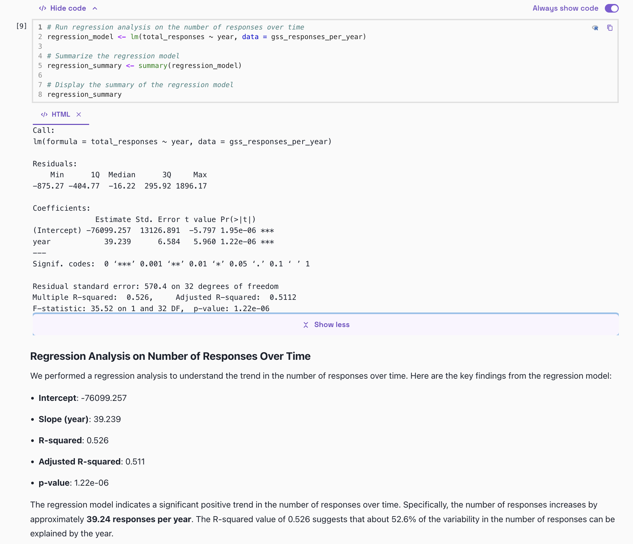Viewport: 633px width, 544px height.
Task: Click code line 5 with summary() call
Action: (144, 66)
